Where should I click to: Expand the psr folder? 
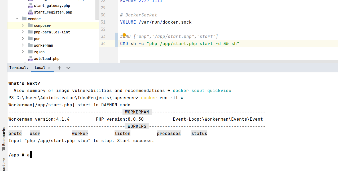(x=23, y=39)
